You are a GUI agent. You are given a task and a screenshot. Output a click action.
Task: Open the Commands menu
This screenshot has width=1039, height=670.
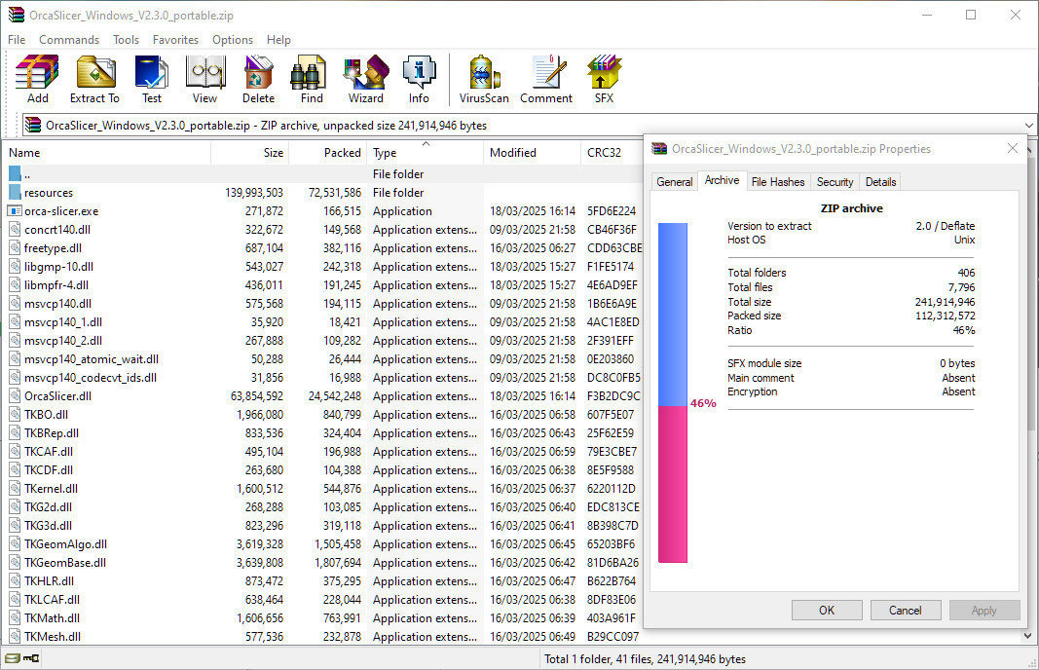[69, 40]
